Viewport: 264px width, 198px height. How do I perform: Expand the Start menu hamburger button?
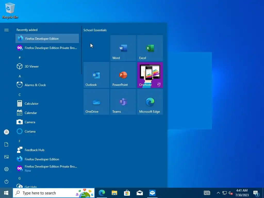pyautogui.click(x=6, y=30)
